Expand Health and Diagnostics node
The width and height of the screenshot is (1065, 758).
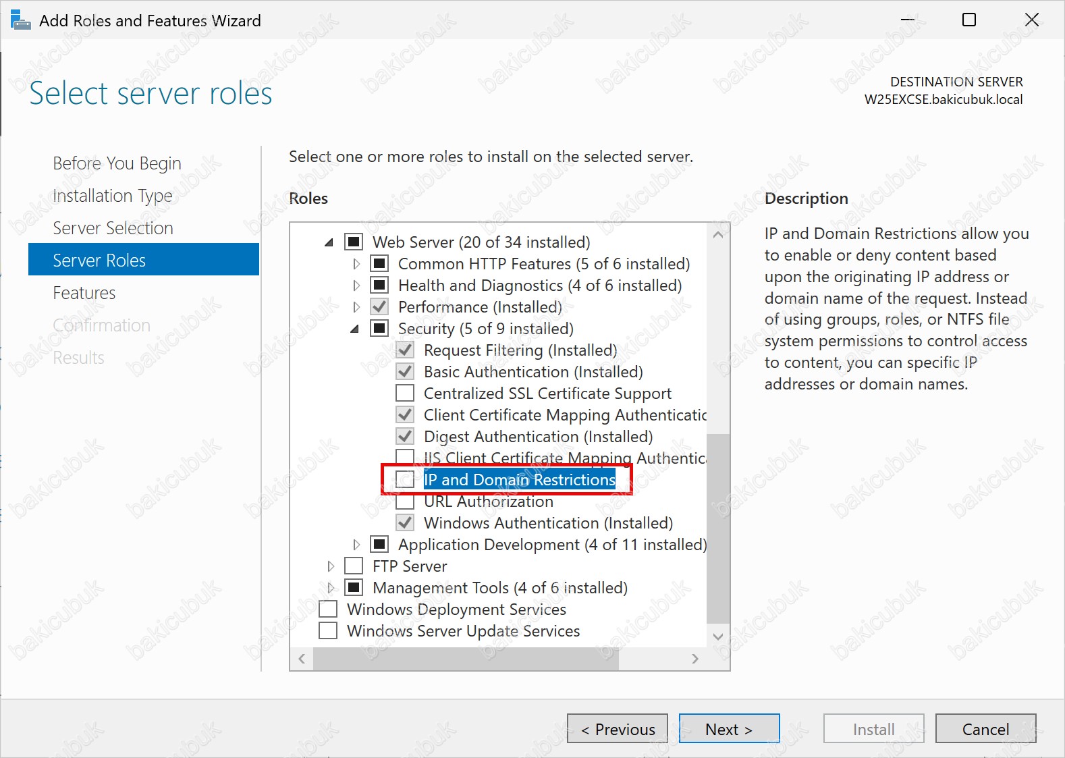point(356,285)
